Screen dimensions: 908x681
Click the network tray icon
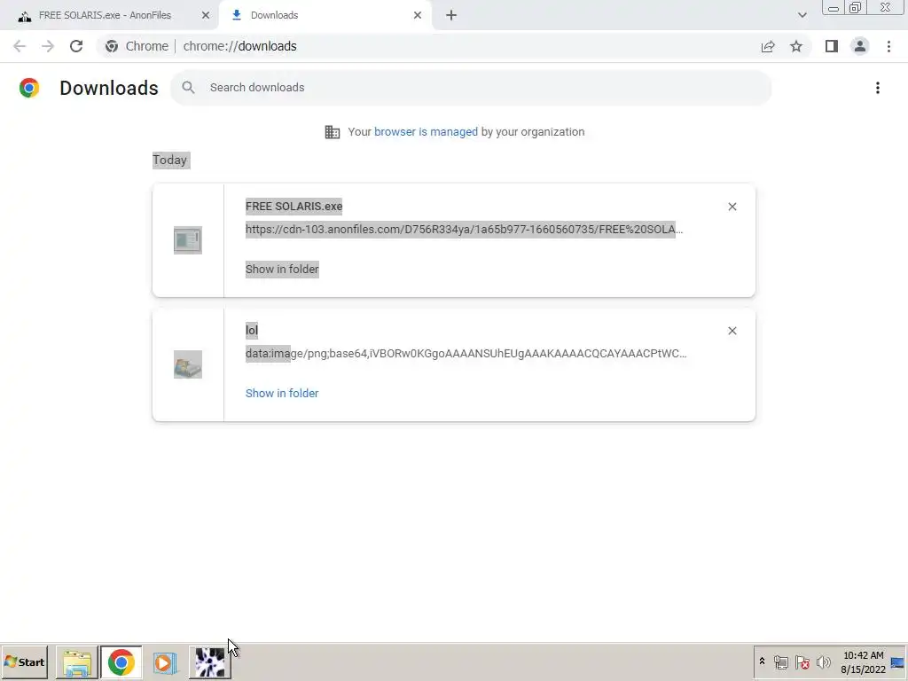point(780,661)
